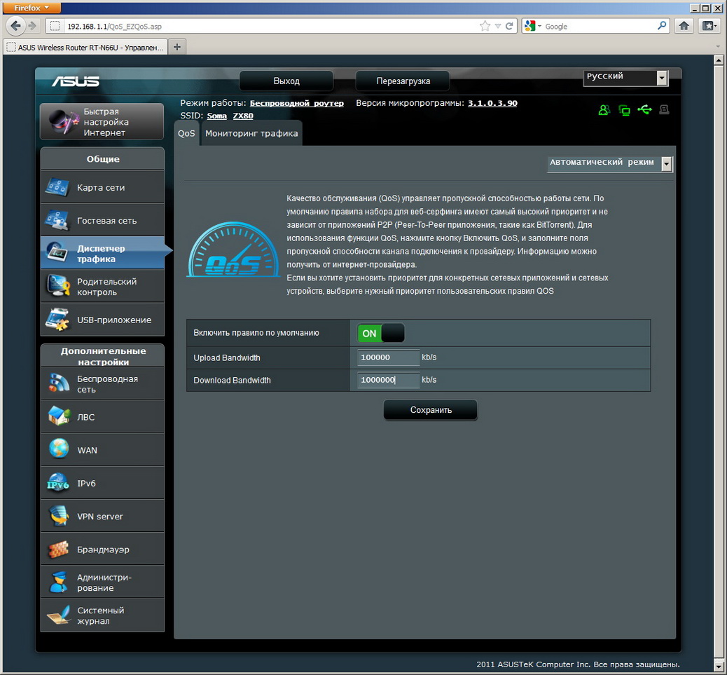This screenshot has height=675, width=727.
Task: Open USB application (USB-приложение) icon
Action: coord(57,320)
